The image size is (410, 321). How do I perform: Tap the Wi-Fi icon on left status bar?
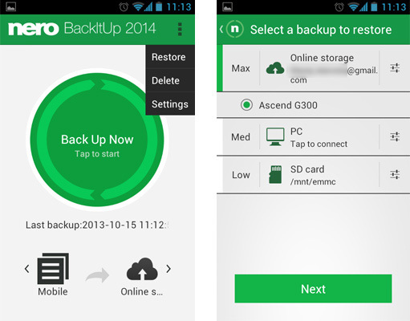pos(138,6)
